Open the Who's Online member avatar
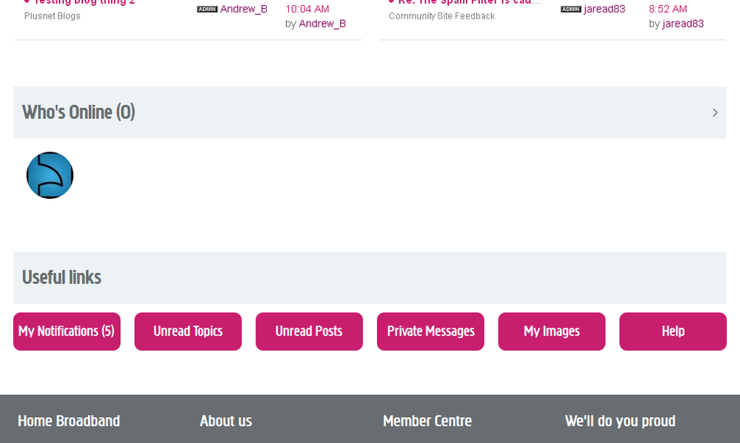 pos(50,175)
